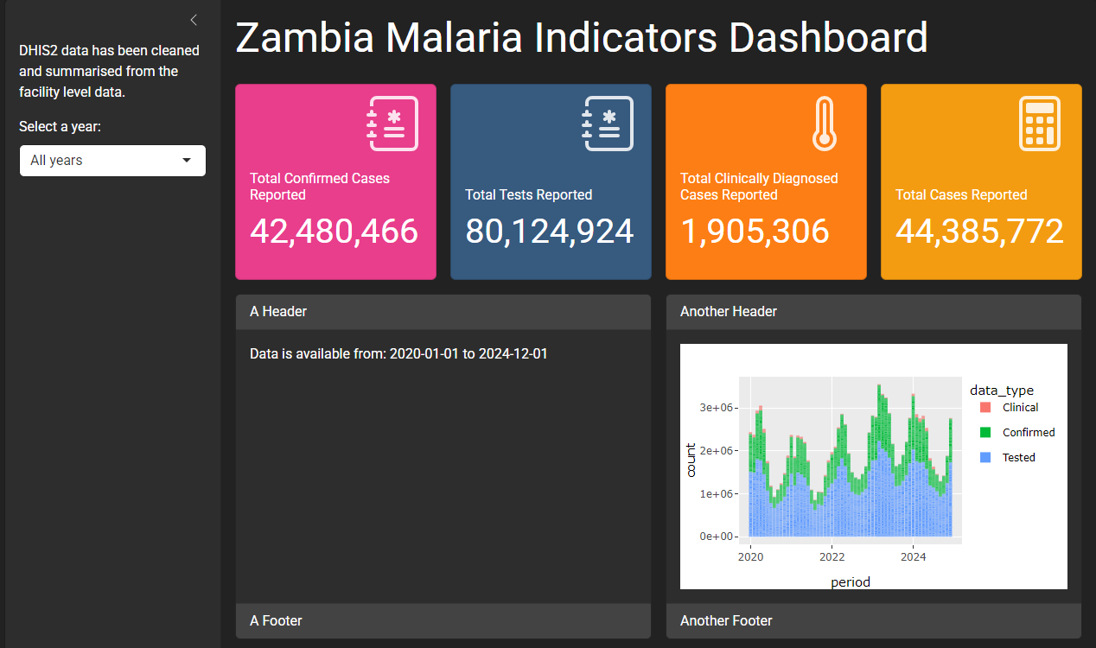The width and height of the screenshot is (1096, 648).
Task: Click the red Clinical legend color swatch
Action: tap(985, 407)
